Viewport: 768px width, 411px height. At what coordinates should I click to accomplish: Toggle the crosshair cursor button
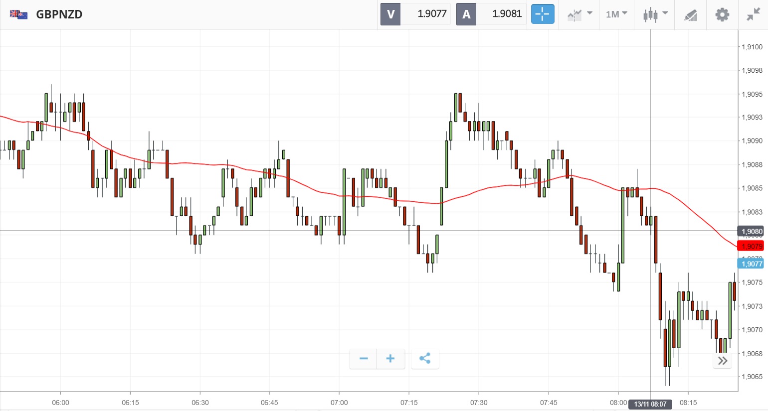point(542,14)
